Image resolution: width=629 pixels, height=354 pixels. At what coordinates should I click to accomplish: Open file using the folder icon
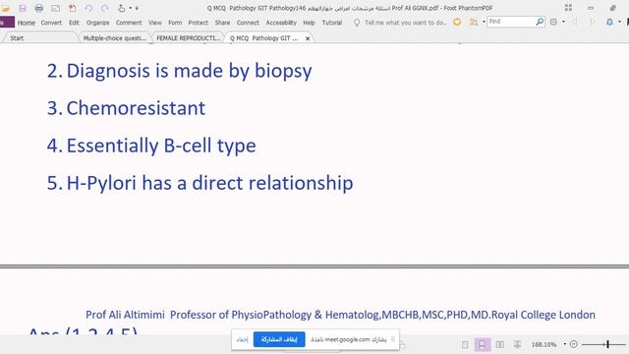click(x=5, y=8)
